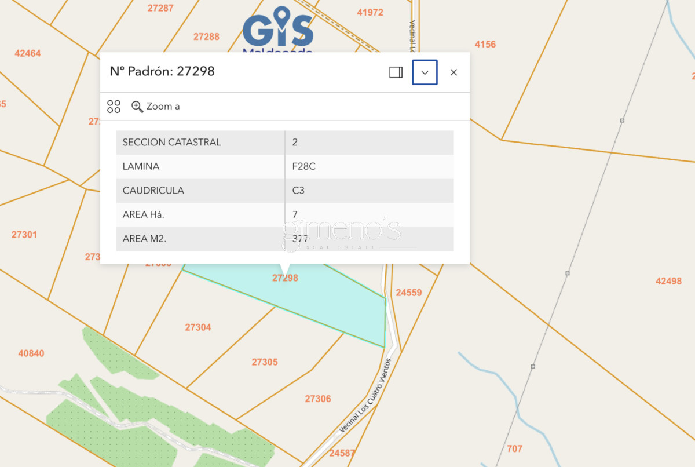Image resolution: width=695 pixels, height=467 pixels.
Task: Close the Padrón 27298 popup
Action: (x=453, y=72)
